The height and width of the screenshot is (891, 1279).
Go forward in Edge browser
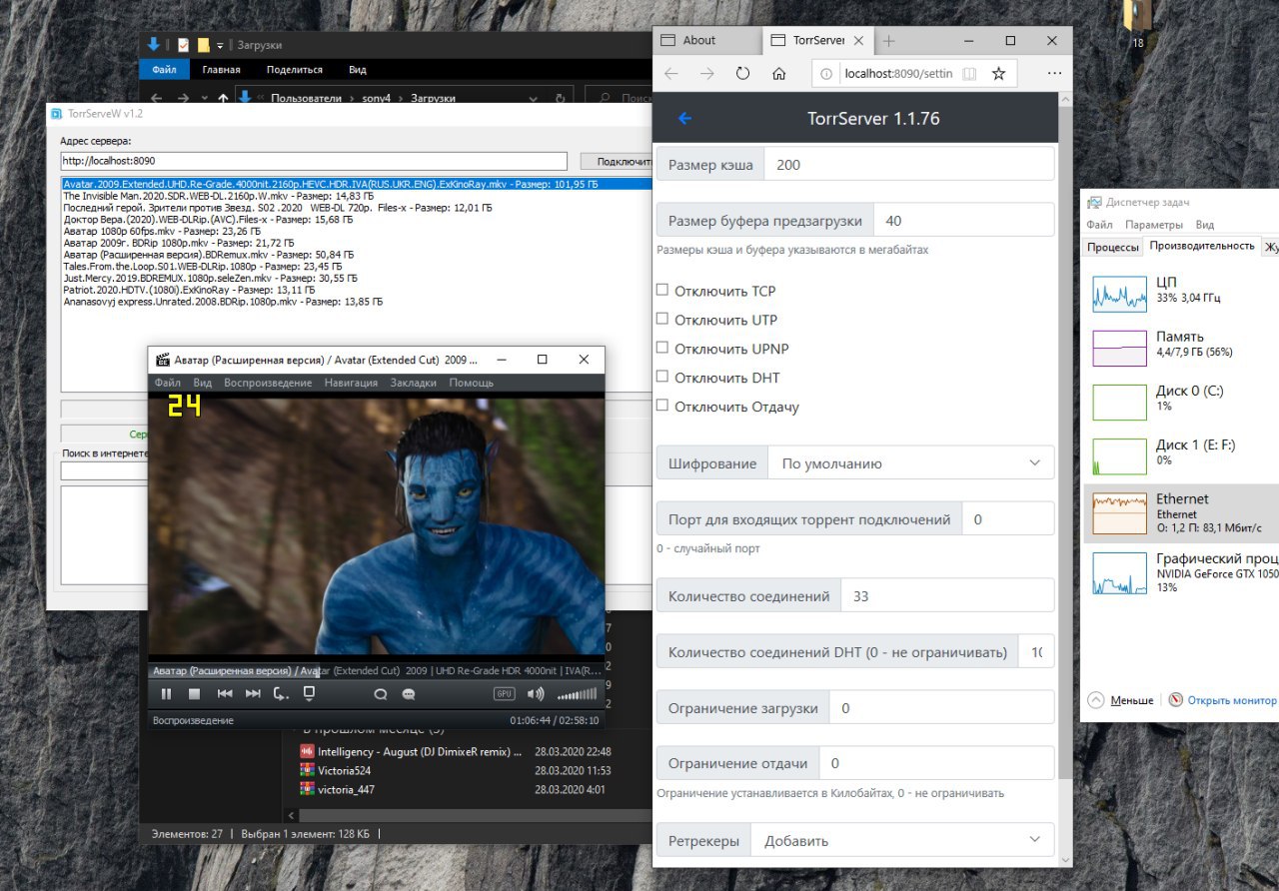[706, 74]
